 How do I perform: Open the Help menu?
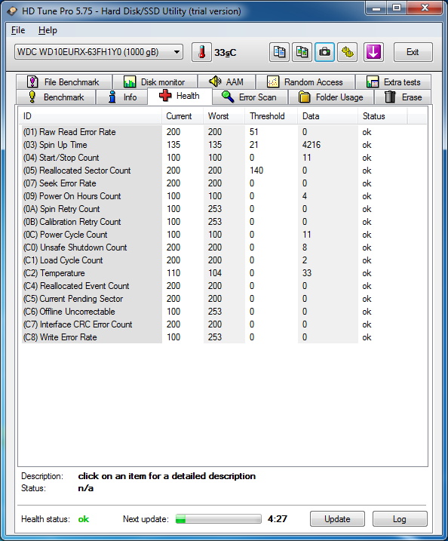[x=48, y=30]
